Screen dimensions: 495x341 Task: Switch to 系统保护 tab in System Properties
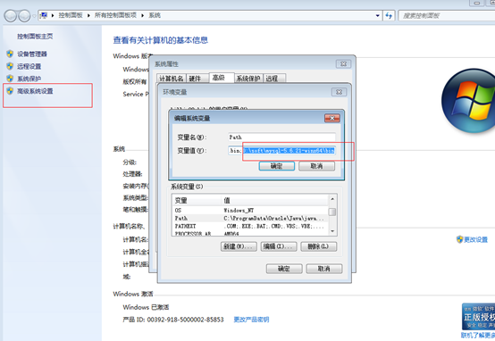pyautogui.click(x=248, y=79)
